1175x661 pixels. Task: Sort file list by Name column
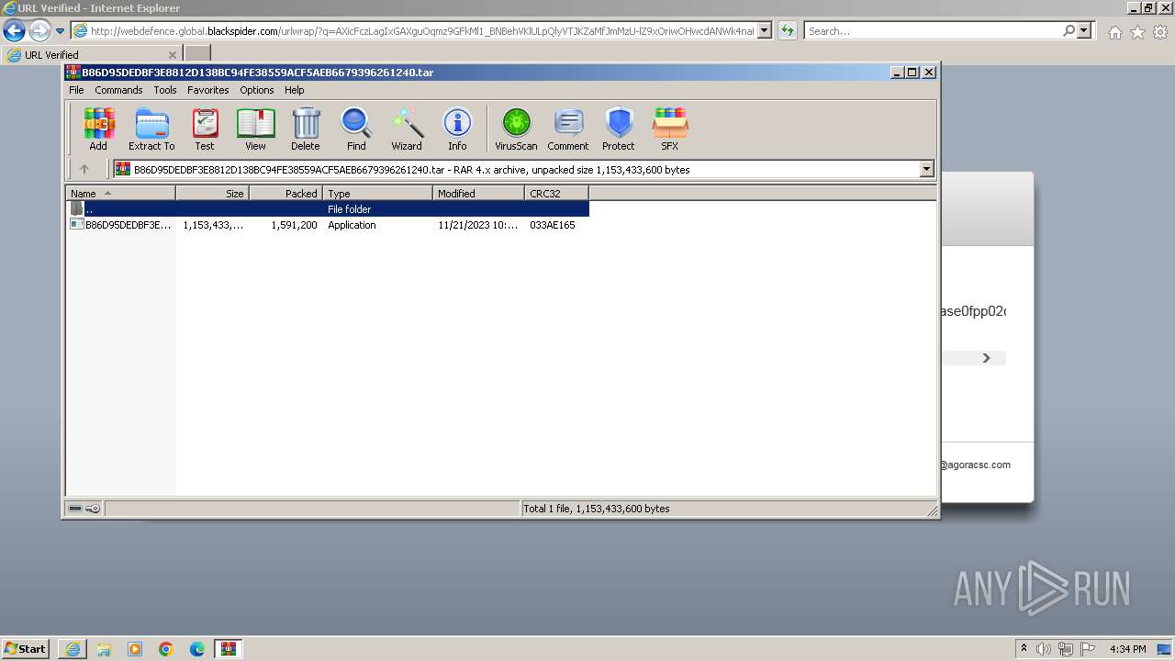pyautogui.click(x=120, y=193)
